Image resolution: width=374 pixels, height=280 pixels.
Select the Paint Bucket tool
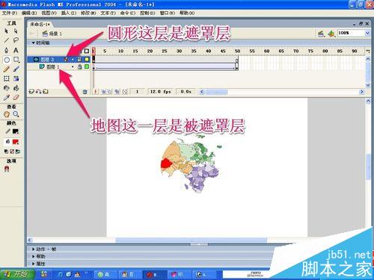click(16, 88)
